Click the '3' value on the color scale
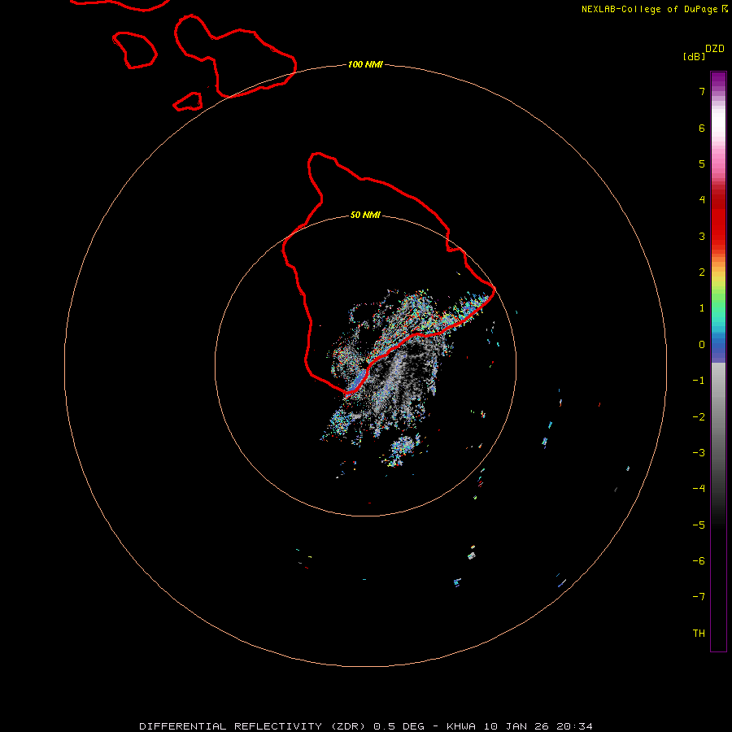The width and height of the screenshot is (732, 732). (x=702, y=236)
